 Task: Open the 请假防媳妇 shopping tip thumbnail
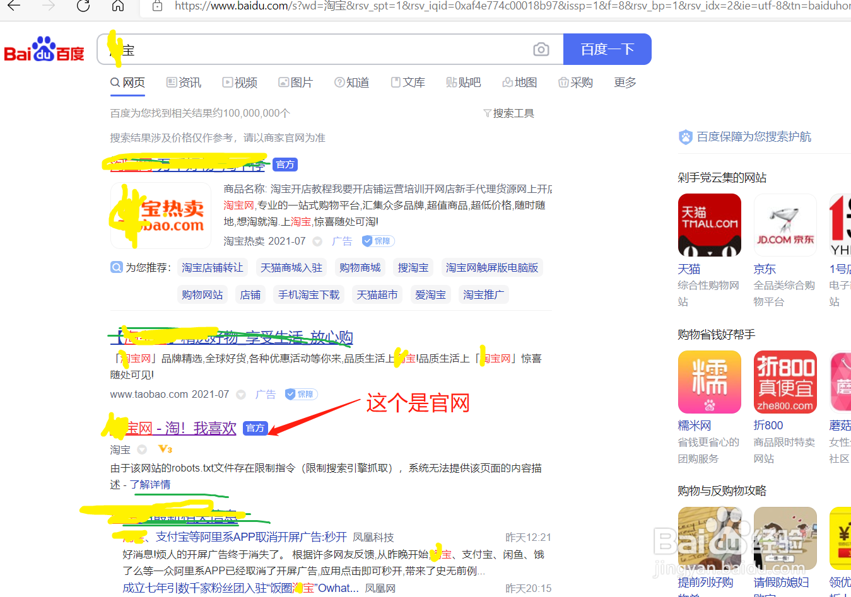[x=785, y=538]
